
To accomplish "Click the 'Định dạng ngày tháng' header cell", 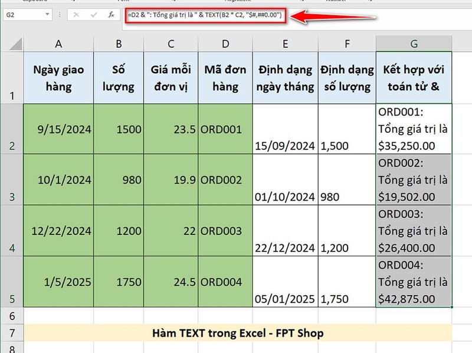I will tap(285, 78).
